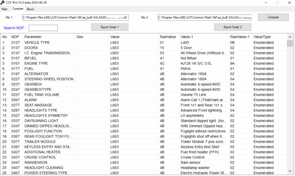Click the scrollbar down arrow
This screenshot has width=295, height=176.
[290, 171]
